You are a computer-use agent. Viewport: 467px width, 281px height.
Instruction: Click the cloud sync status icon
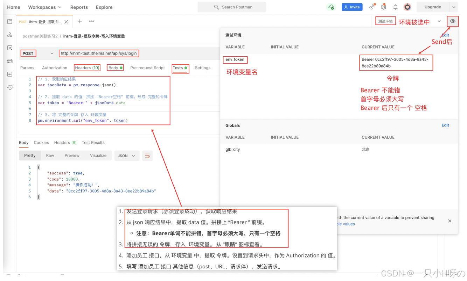coord(331,7)
